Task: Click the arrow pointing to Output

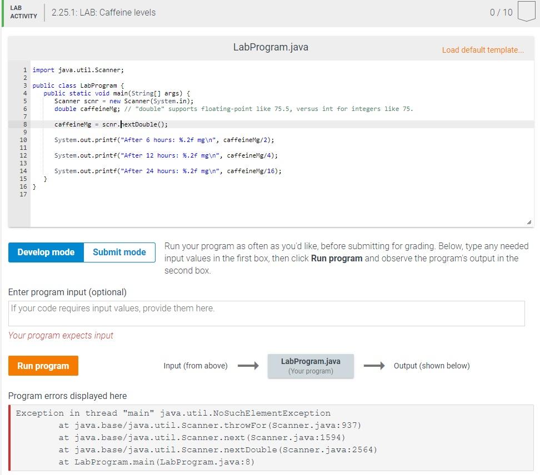Action: [x=375, y=365]
